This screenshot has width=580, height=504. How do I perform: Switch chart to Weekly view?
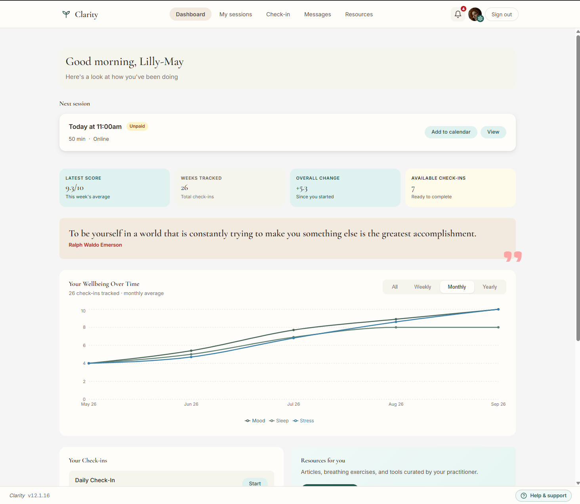pyautogui.click(x=423, y=287)
